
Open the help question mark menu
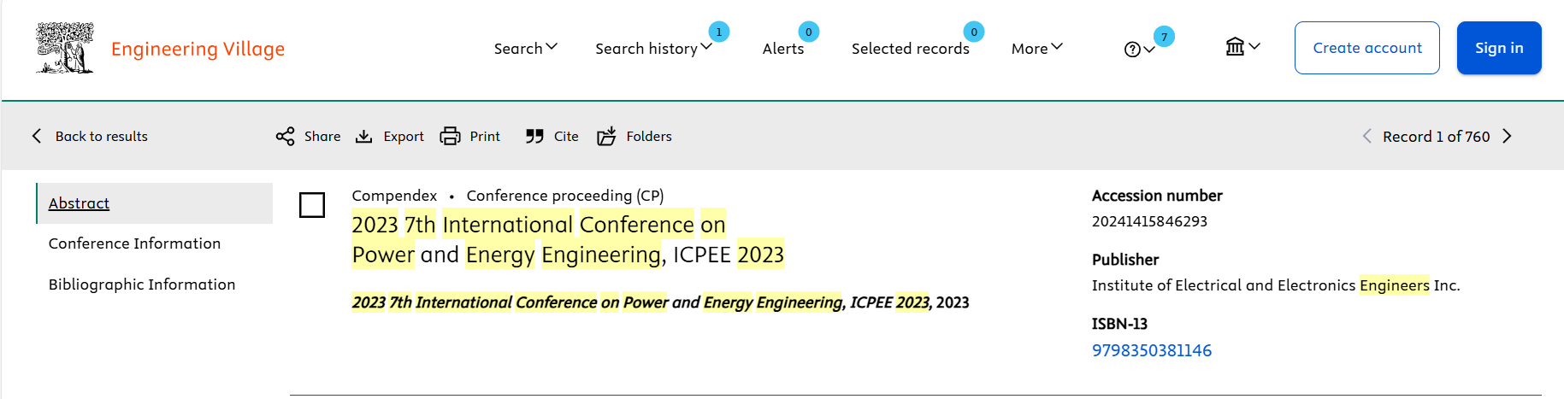(x=1140, y=50)
